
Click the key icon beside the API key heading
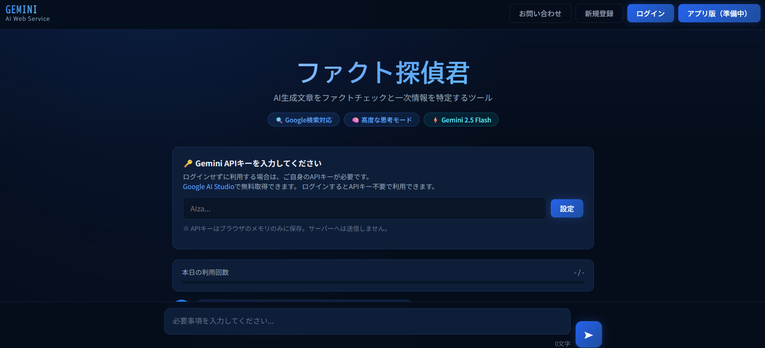coord(188,163)
